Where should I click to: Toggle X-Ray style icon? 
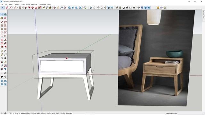91,8
